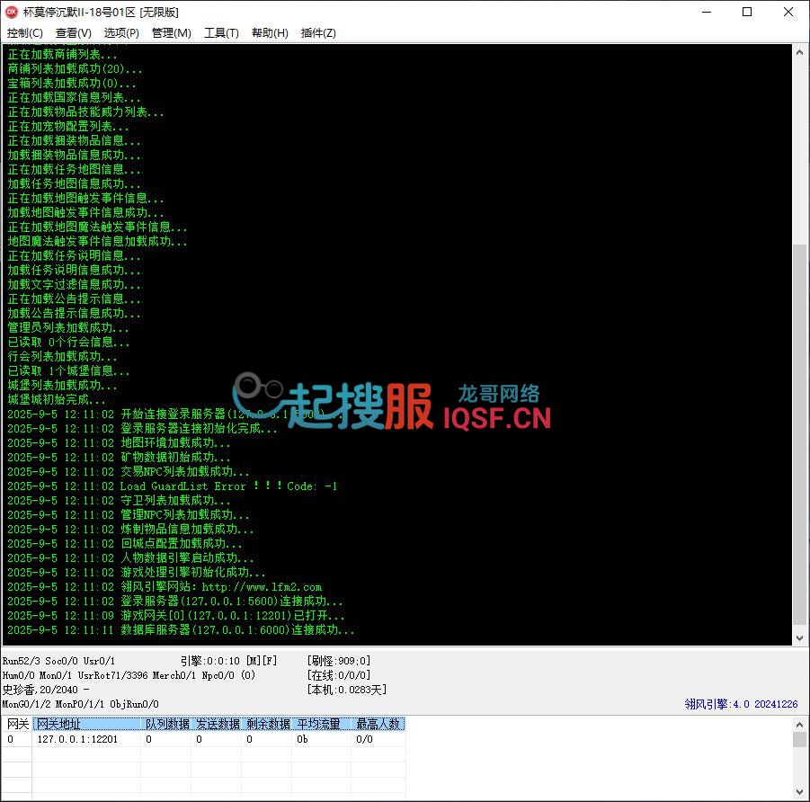810x802 pixels.
Task: Open the 查看(V) menu
Action: 73,33
